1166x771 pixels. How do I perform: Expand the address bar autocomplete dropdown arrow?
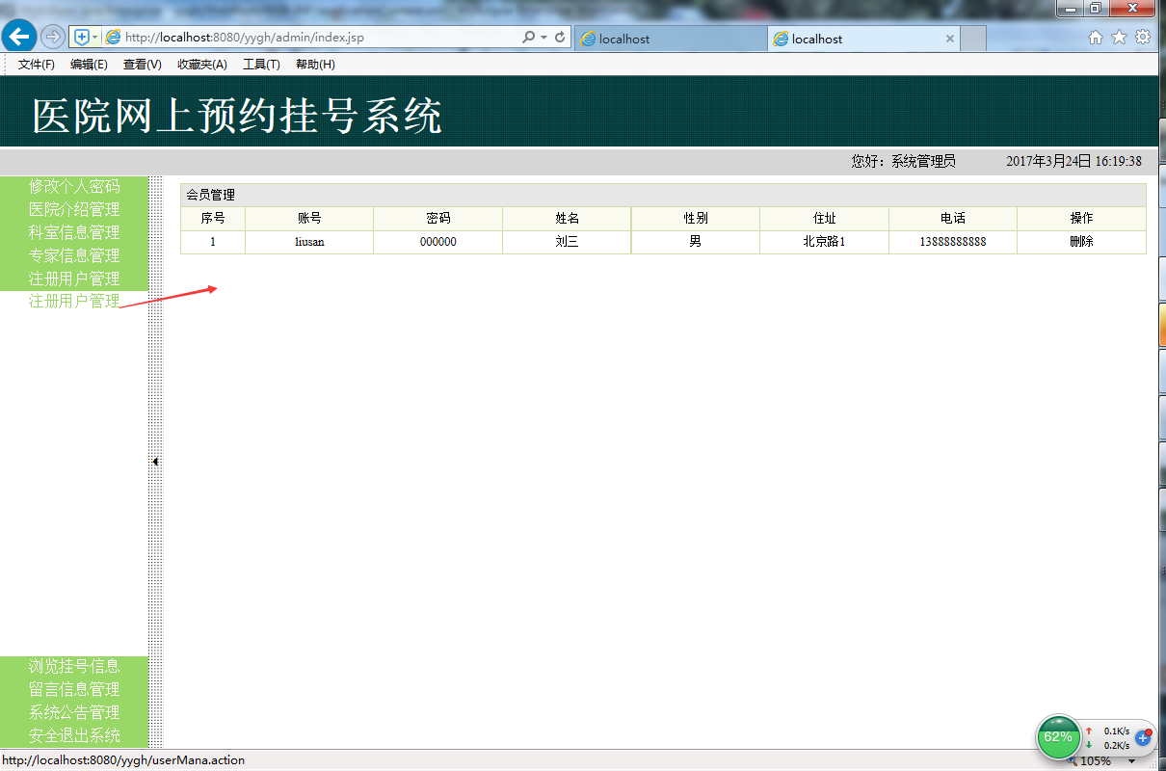[x=543, y=38]
